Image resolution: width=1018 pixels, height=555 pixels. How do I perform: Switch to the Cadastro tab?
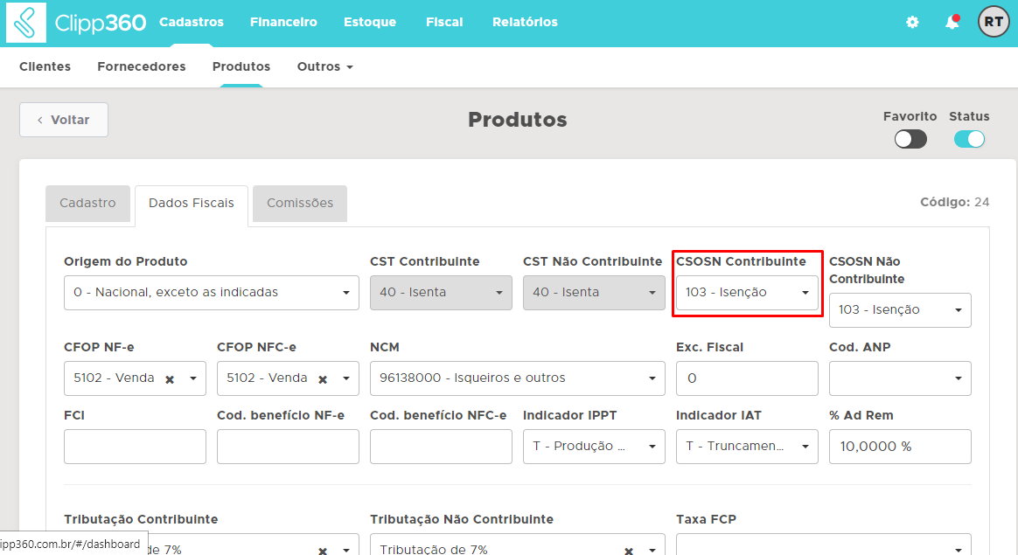click(87, 204)
